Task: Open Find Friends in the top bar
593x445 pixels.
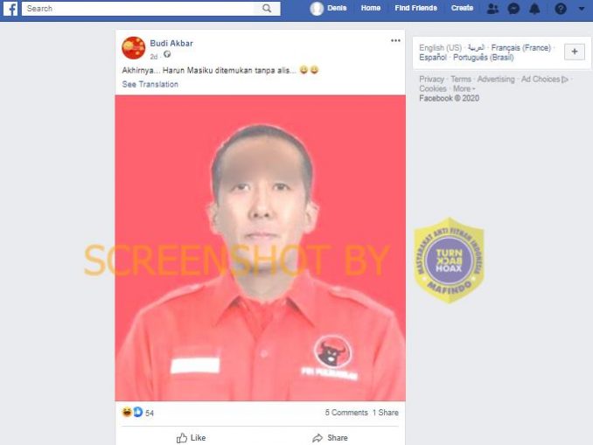Action: (415, 8)
